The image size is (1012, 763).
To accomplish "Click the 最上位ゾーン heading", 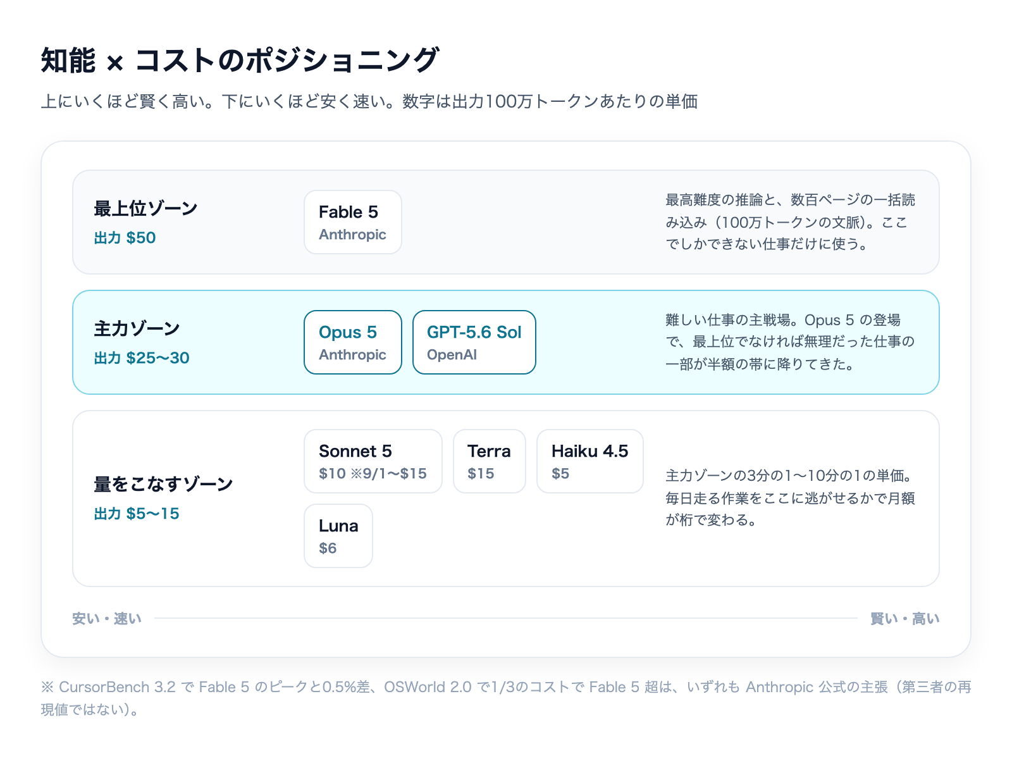I will 146,208.
